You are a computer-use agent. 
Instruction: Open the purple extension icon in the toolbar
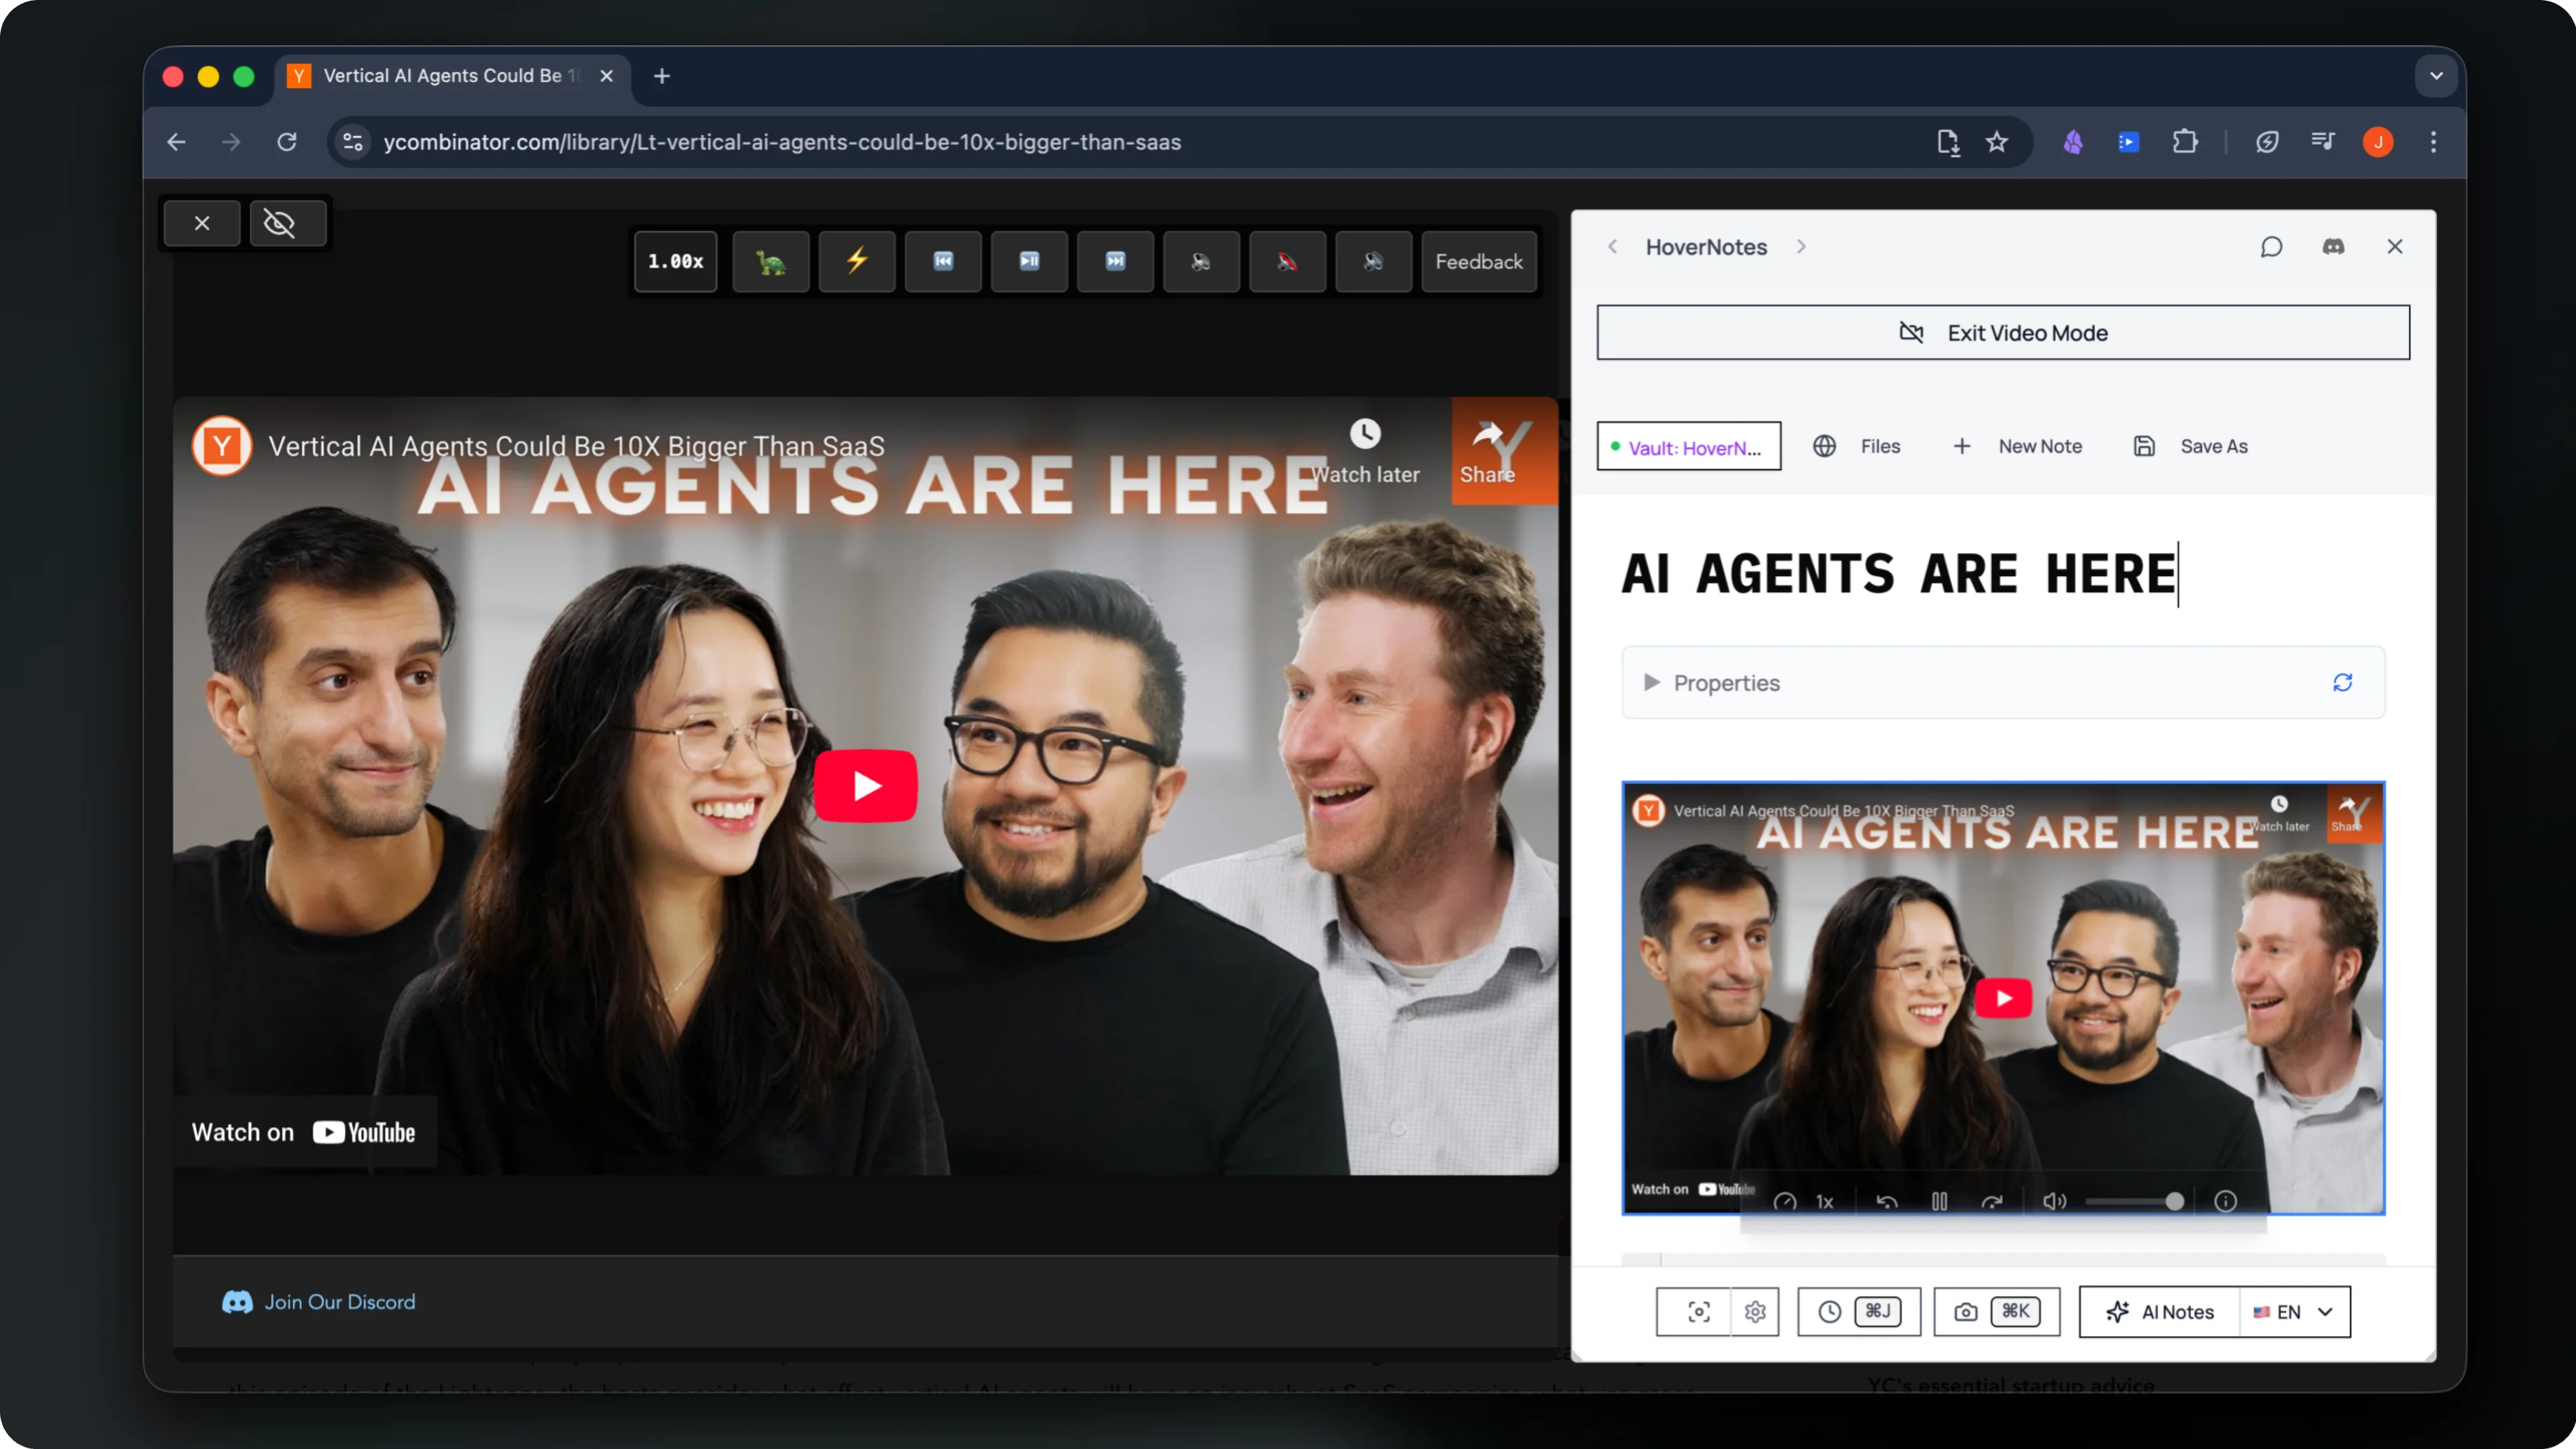pyautogui.click(x=2073, y=142)
